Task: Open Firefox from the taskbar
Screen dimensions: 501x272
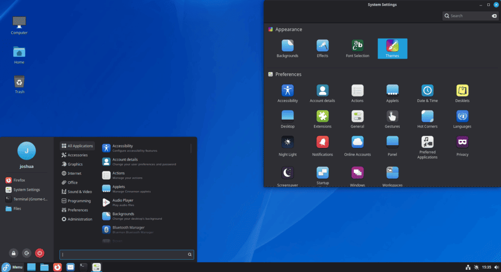Action: [x=57, y=267]
